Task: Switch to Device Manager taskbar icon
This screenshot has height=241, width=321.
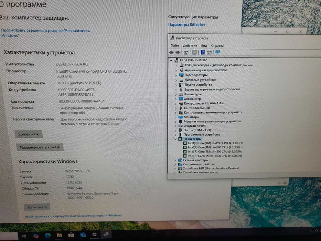Action: pos(106,234)
